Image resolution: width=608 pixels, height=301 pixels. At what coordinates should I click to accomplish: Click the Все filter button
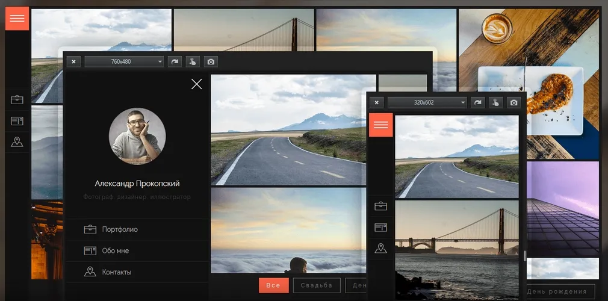point(273,285)
